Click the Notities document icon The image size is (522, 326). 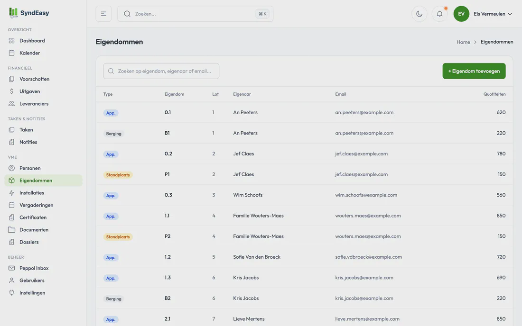click(12, 142)
